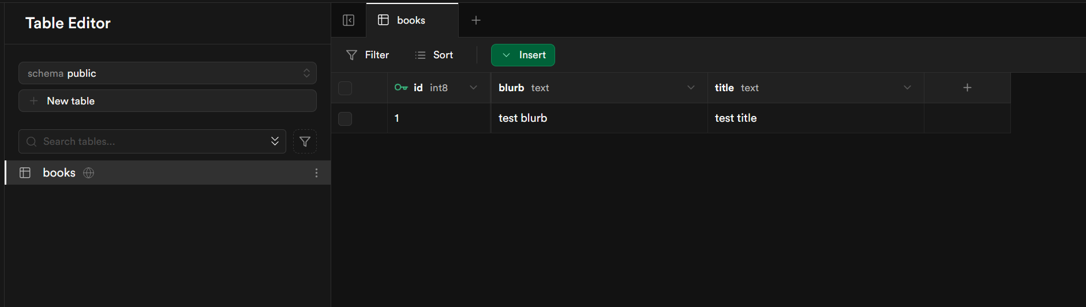Click the filter funnel icon beside table search

(x=305, y=141)
